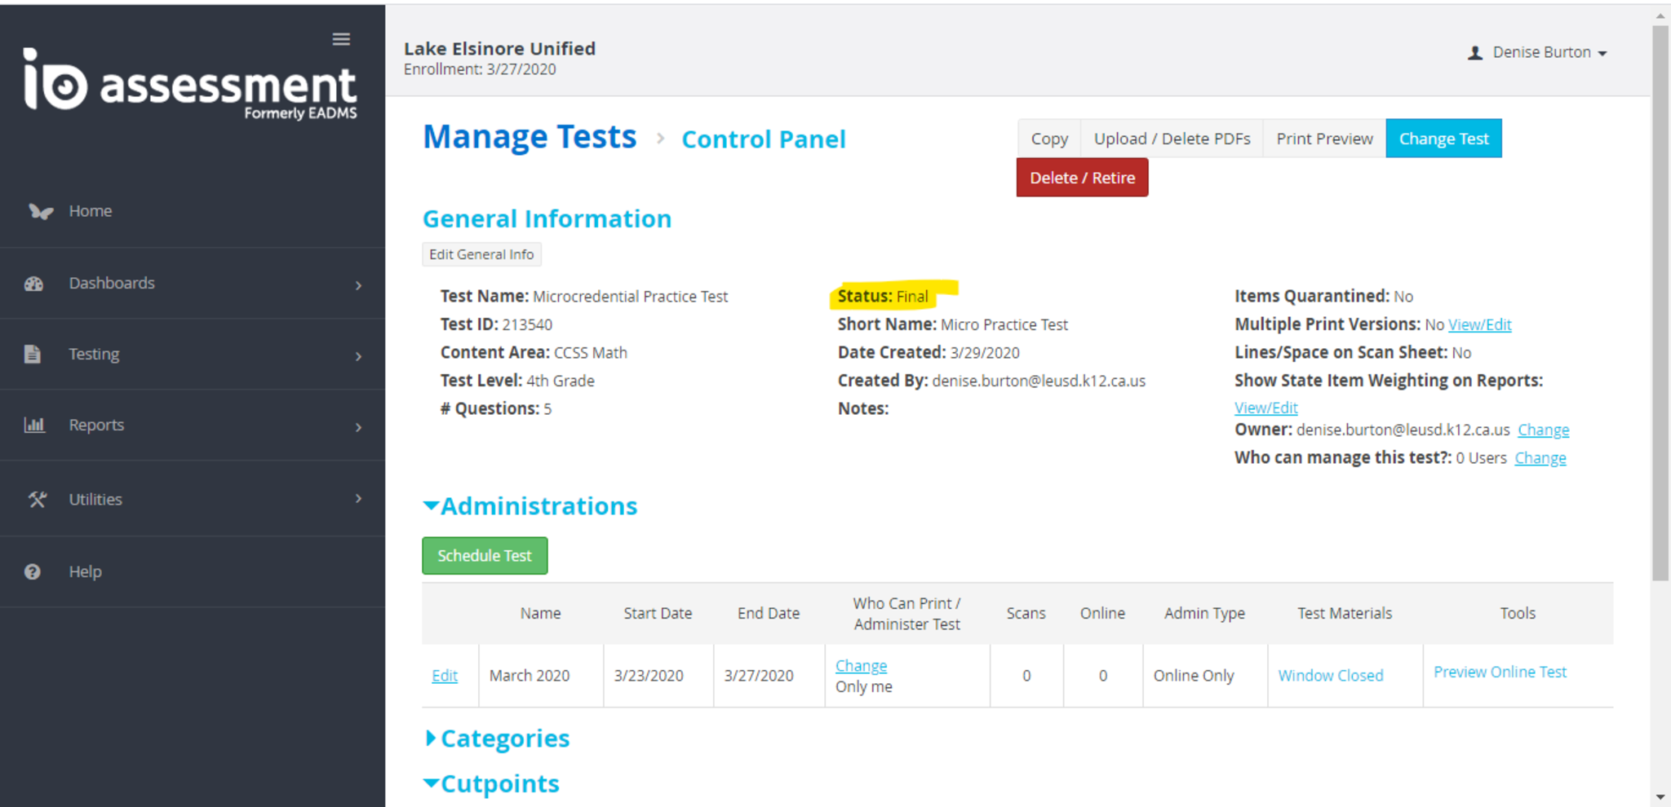The image size is (1671, 807).
Task: Click the io assessment logo
Action: coord(190,84)
